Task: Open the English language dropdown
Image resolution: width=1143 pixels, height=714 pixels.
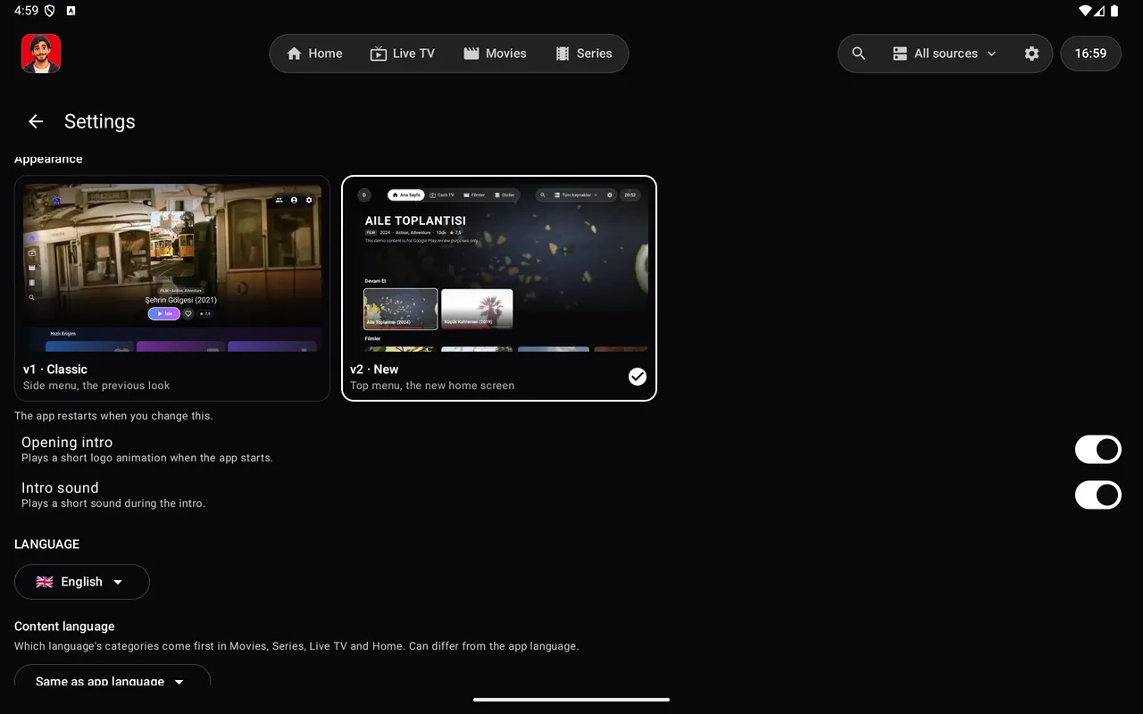Action: pyautogui.click(x=82, y=582)
